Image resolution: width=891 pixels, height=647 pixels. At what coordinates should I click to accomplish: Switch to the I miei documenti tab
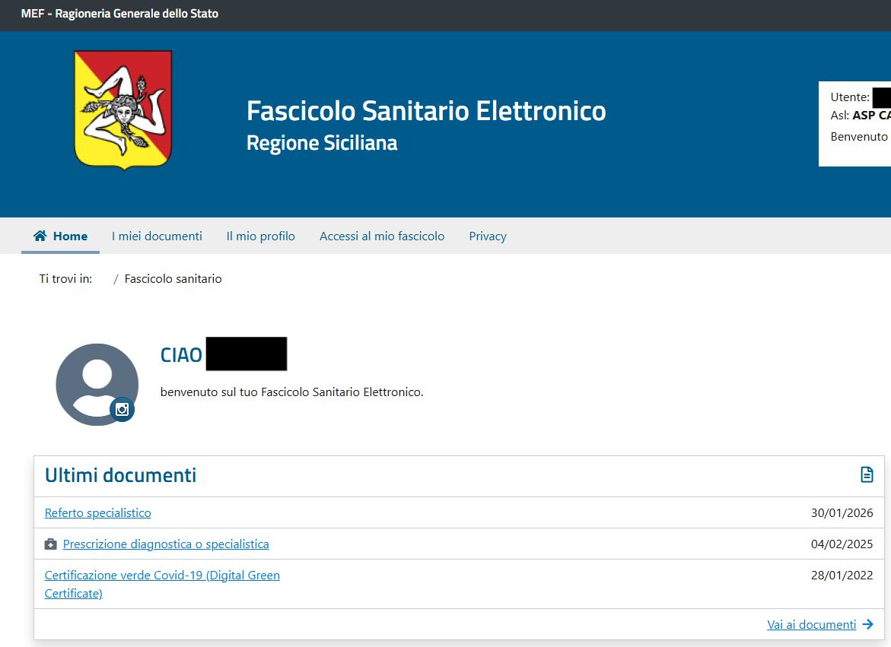click(x=157, y=236)
